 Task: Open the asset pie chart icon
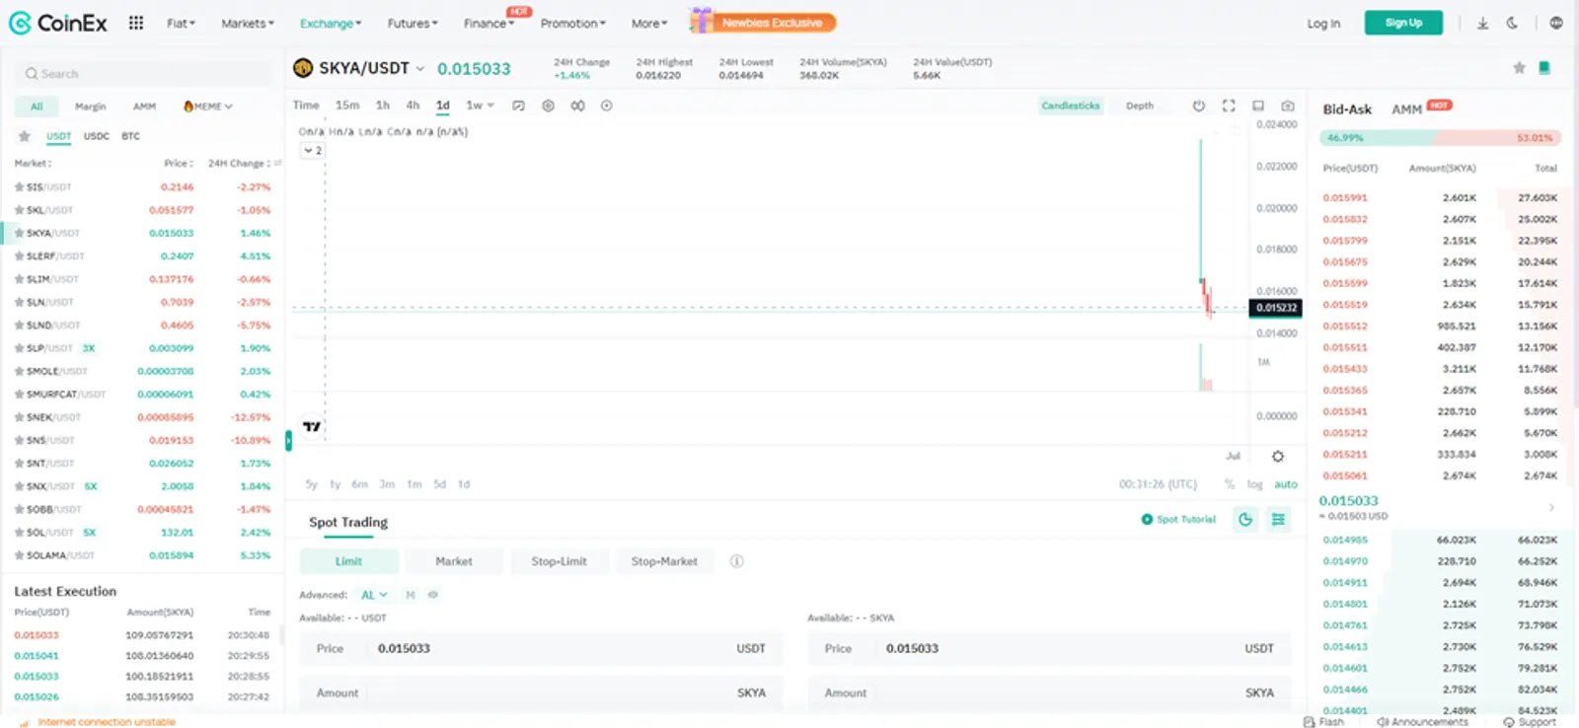1245,519
